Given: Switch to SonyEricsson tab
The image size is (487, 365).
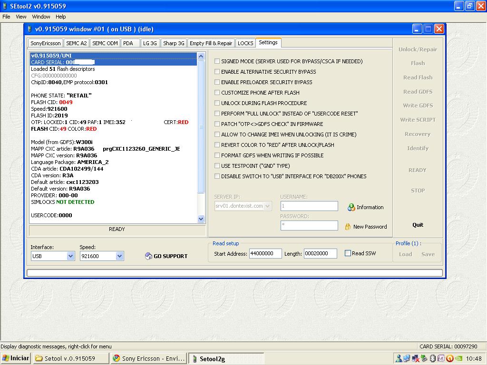Looking at the screenshot, I should coord(46,43).
